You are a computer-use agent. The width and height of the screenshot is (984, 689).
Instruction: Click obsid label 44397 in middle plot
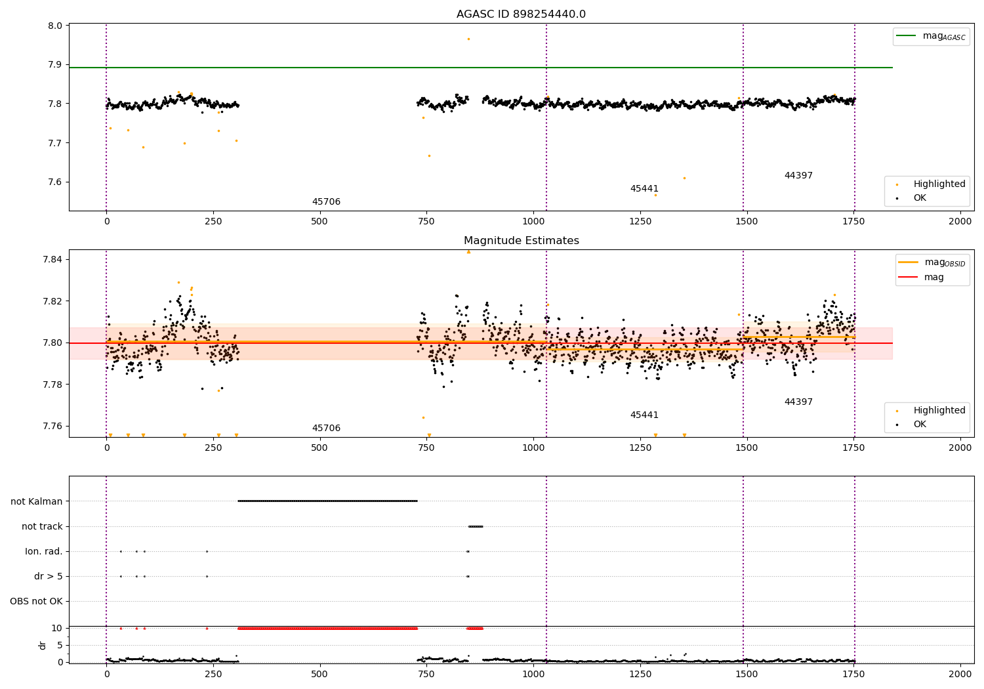[x=798, y=402]
